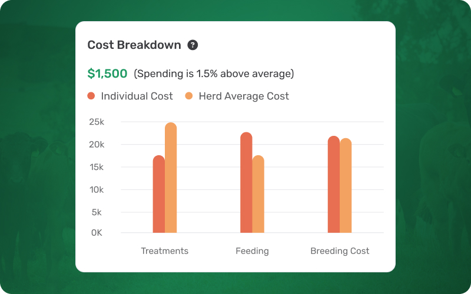
Task: Toggle the Individual Cost legend label
Action: click(x=137, y=96)
